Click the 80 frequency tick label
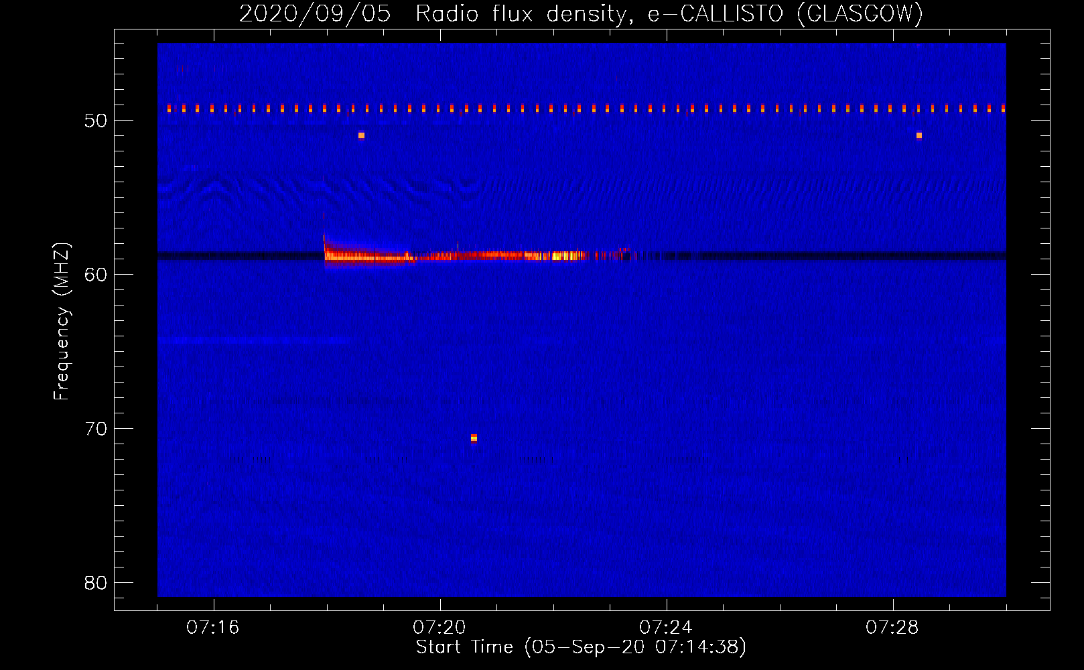Image resolution: width=1084 pixels, height=670 pixels. tap(96, 583)
